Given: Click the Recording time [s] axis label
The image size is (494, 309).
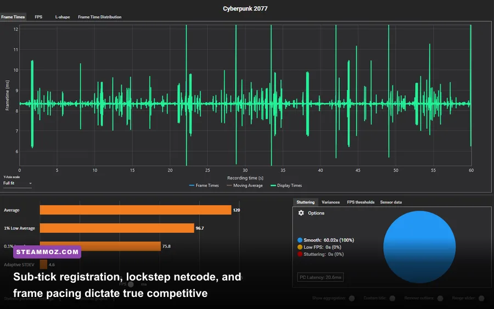Looking at the screenshot, I should (x=245, y=178).
